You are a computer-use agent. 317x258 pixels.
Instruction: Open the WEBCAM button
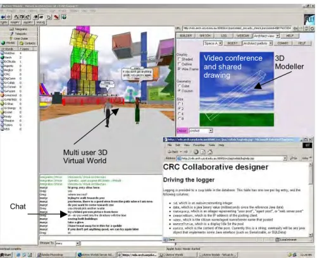tap(242, 36)
